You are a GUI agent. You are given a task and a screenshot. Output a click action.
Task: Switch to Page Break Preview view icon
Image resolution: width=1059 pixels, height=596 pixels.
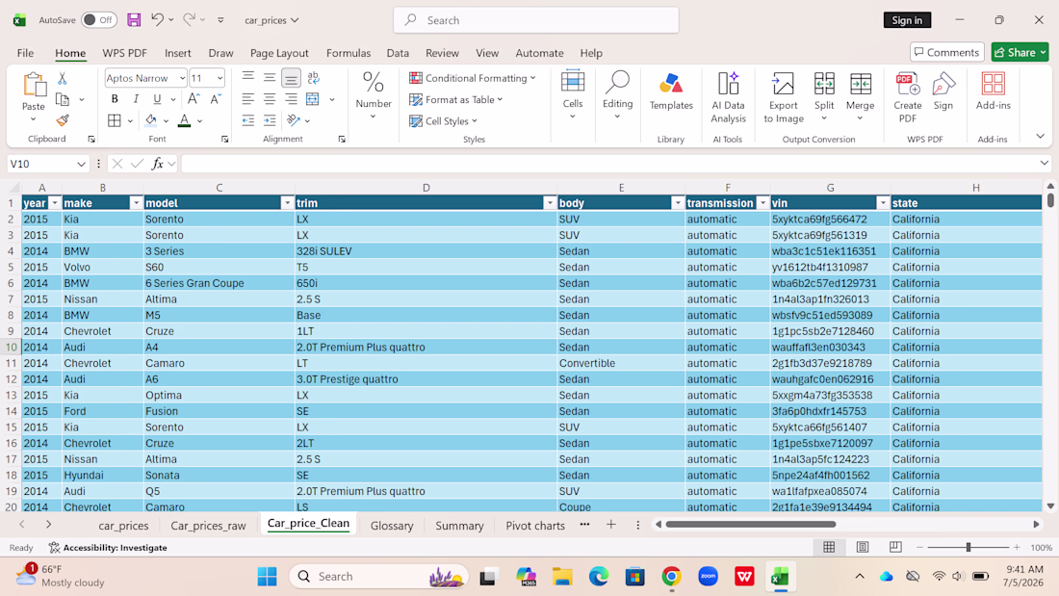[x=895, y=547]
